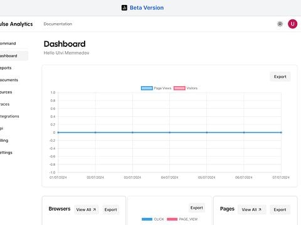Image resolution: width=301 pixels, height=225 pixels.
Task: Open the Documentation link
Action: [58, 24]
